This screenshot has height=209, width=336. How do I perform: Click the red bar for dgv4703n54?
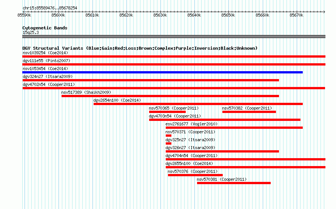tap(225, 120)
